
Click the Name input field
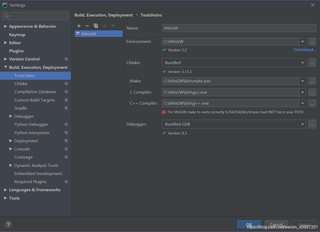pos(239,28)
